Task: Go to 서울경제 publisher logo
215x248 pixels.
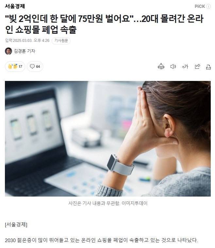Action: (15, 6)
